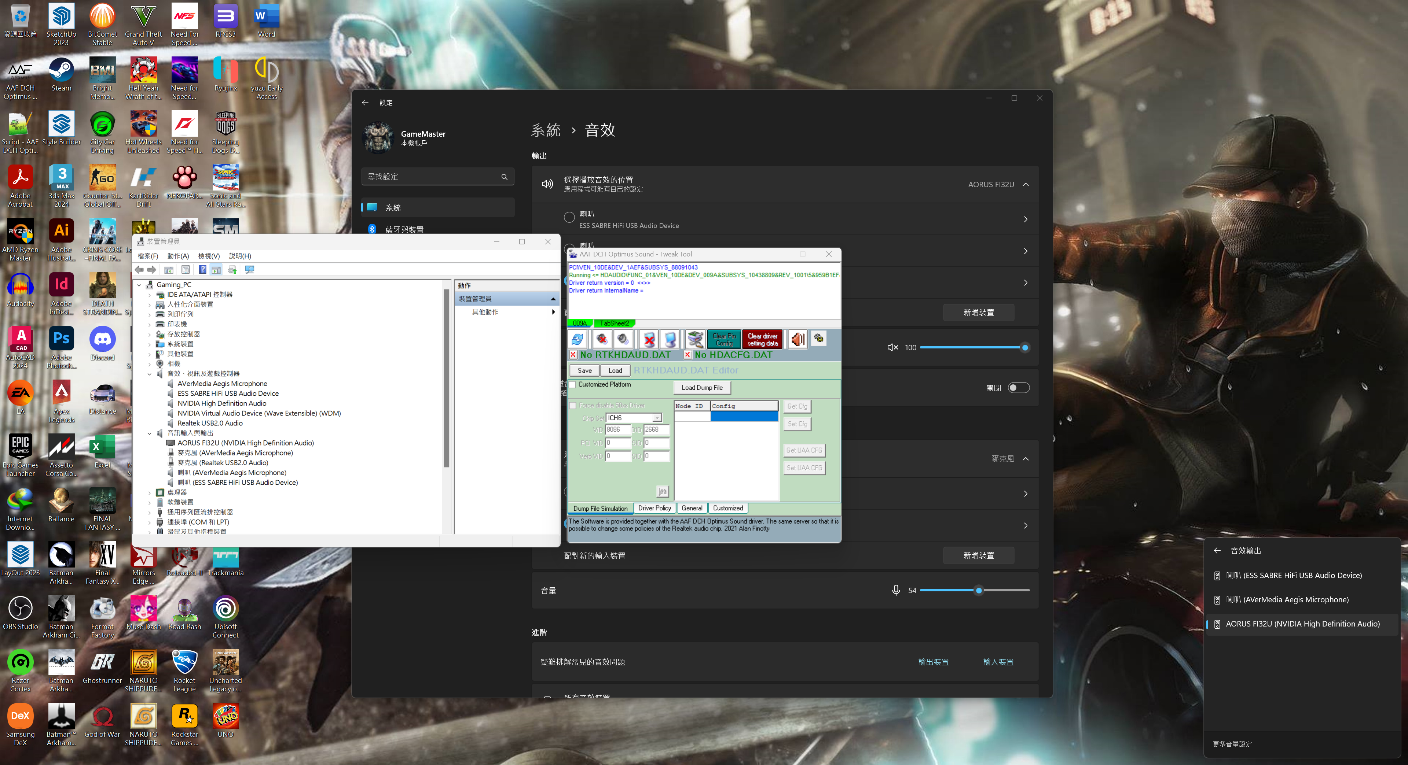
Task: Click the plain grey speaker icon in Tweak Tool toolbar
Action: [623, 339]
